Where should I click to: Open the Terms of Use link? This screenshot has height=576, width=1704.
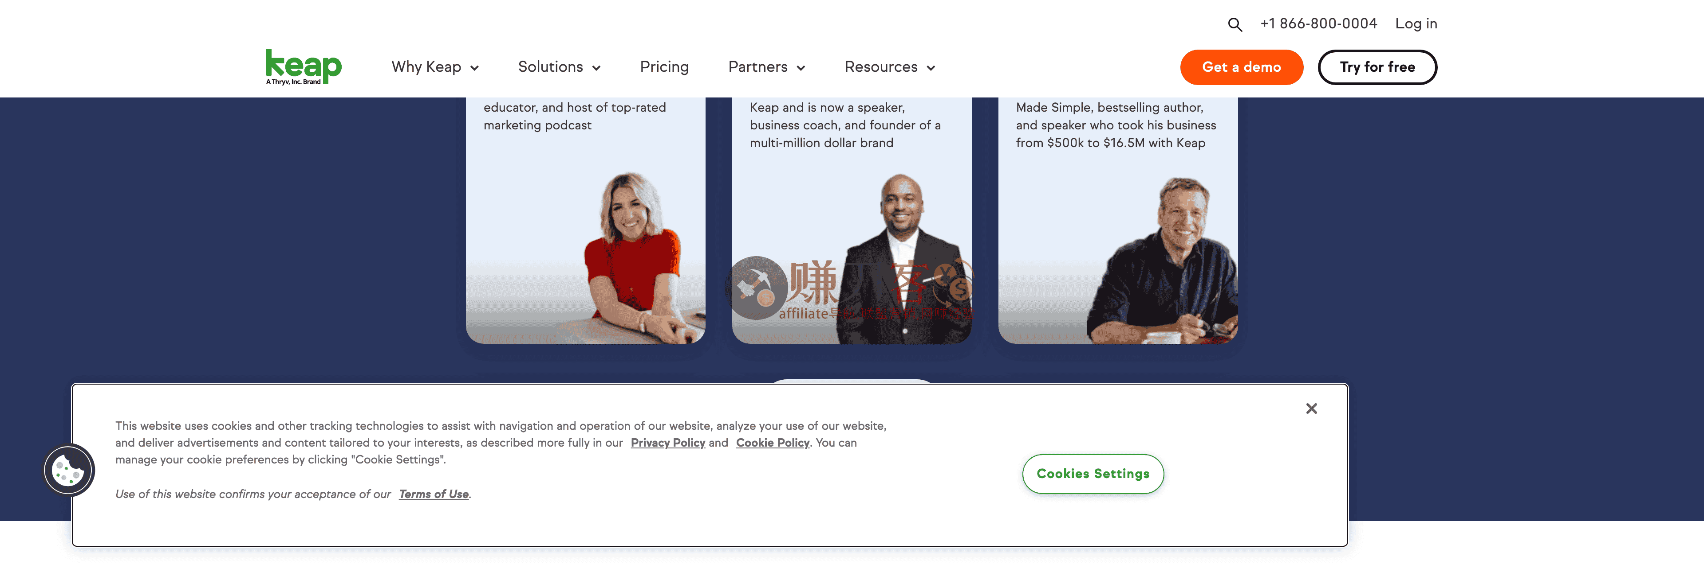tap(434, 494)
